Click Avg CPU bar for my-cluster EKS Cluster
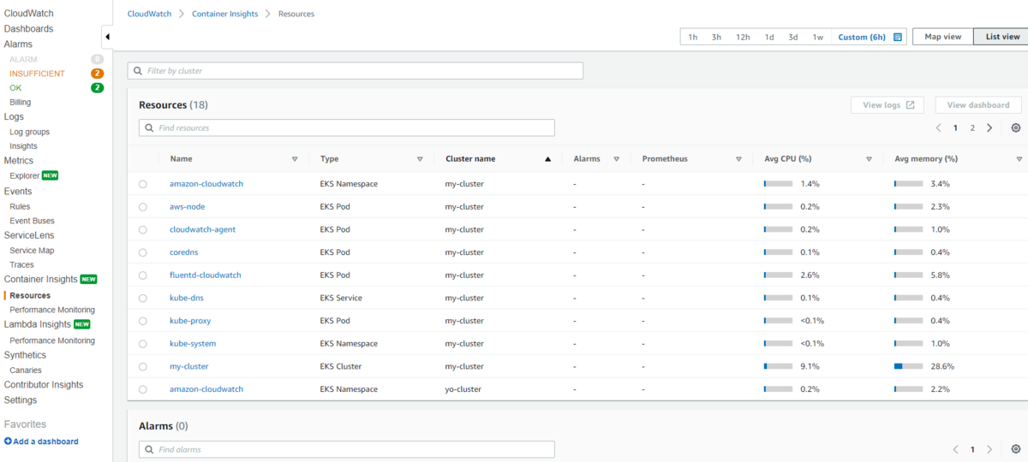This screenshot has width=1028, height=462. pyautogui.click(x=778, y=366)
